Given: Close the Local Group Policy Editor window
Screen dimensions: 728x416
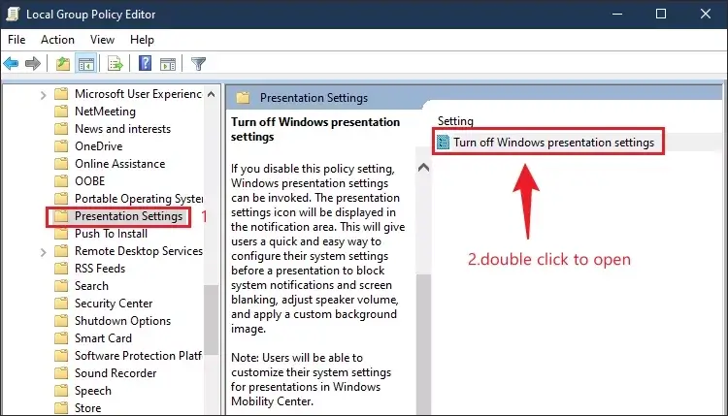Looking at the screenshot, I should (x=706, y=14).
